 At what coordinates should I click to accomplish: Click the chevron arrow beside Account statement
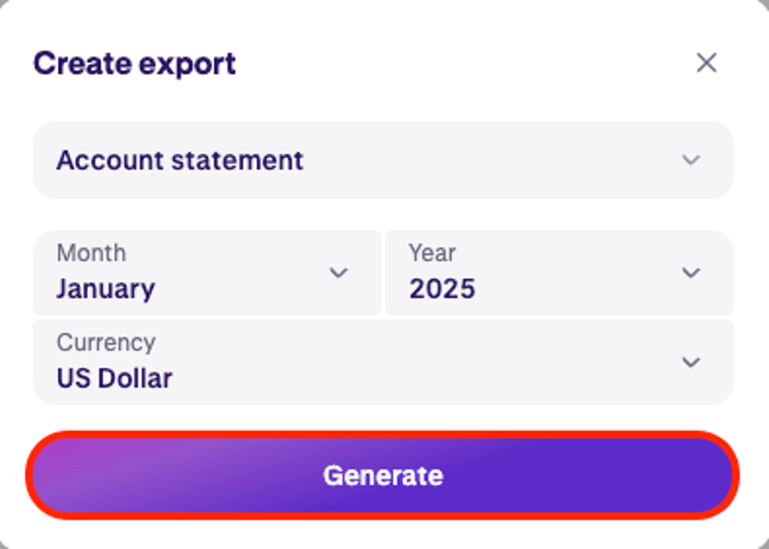coord(691,160)
